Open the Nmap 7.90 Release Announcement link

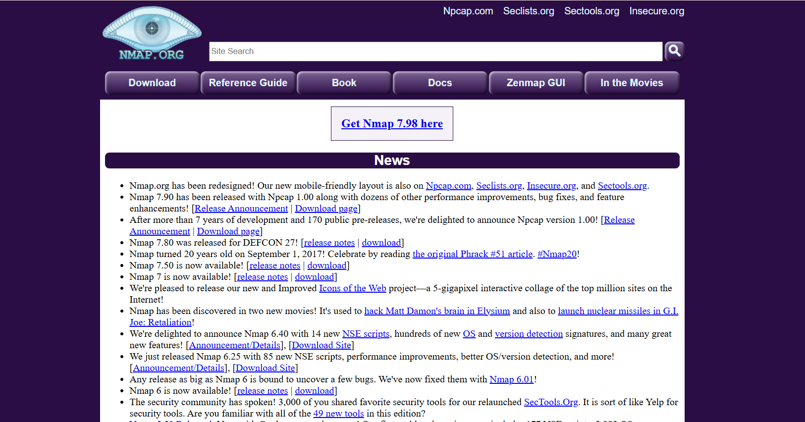tap(241, 209)
